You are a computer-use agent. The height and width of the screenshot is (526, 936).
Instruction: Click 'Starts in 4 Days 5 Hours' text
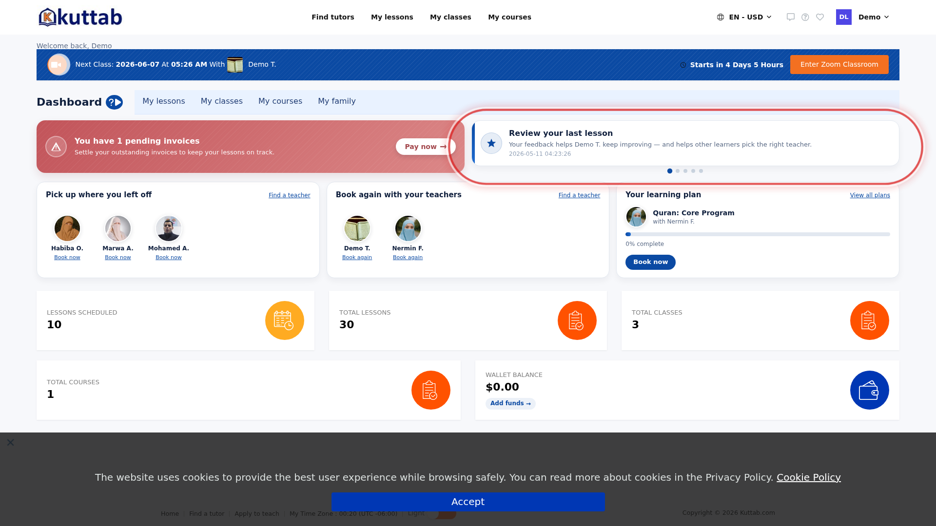click(x=737, y=65)
